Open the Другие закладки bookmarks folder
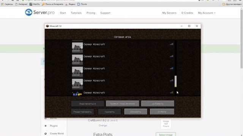This screenshot has height=136, width=243. (232, 4)
